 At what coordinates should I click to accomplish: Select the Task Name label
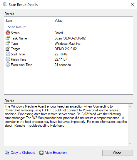pyautogui.click(x=19, y=38)
